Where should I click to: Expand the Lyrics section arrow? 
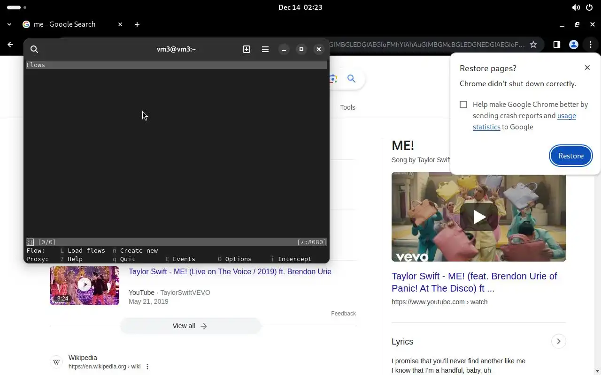[x=558, y=341]
